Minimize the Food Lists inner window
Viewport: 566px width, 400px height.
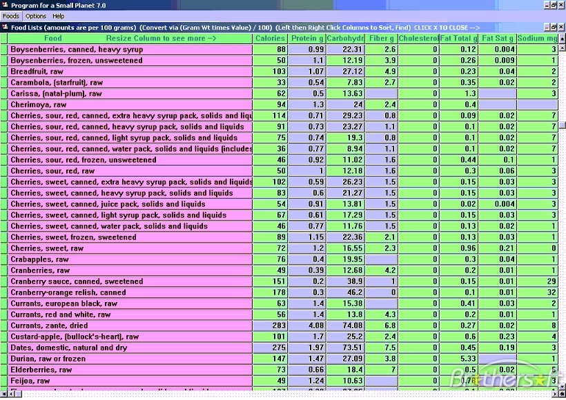coord(547,27)
